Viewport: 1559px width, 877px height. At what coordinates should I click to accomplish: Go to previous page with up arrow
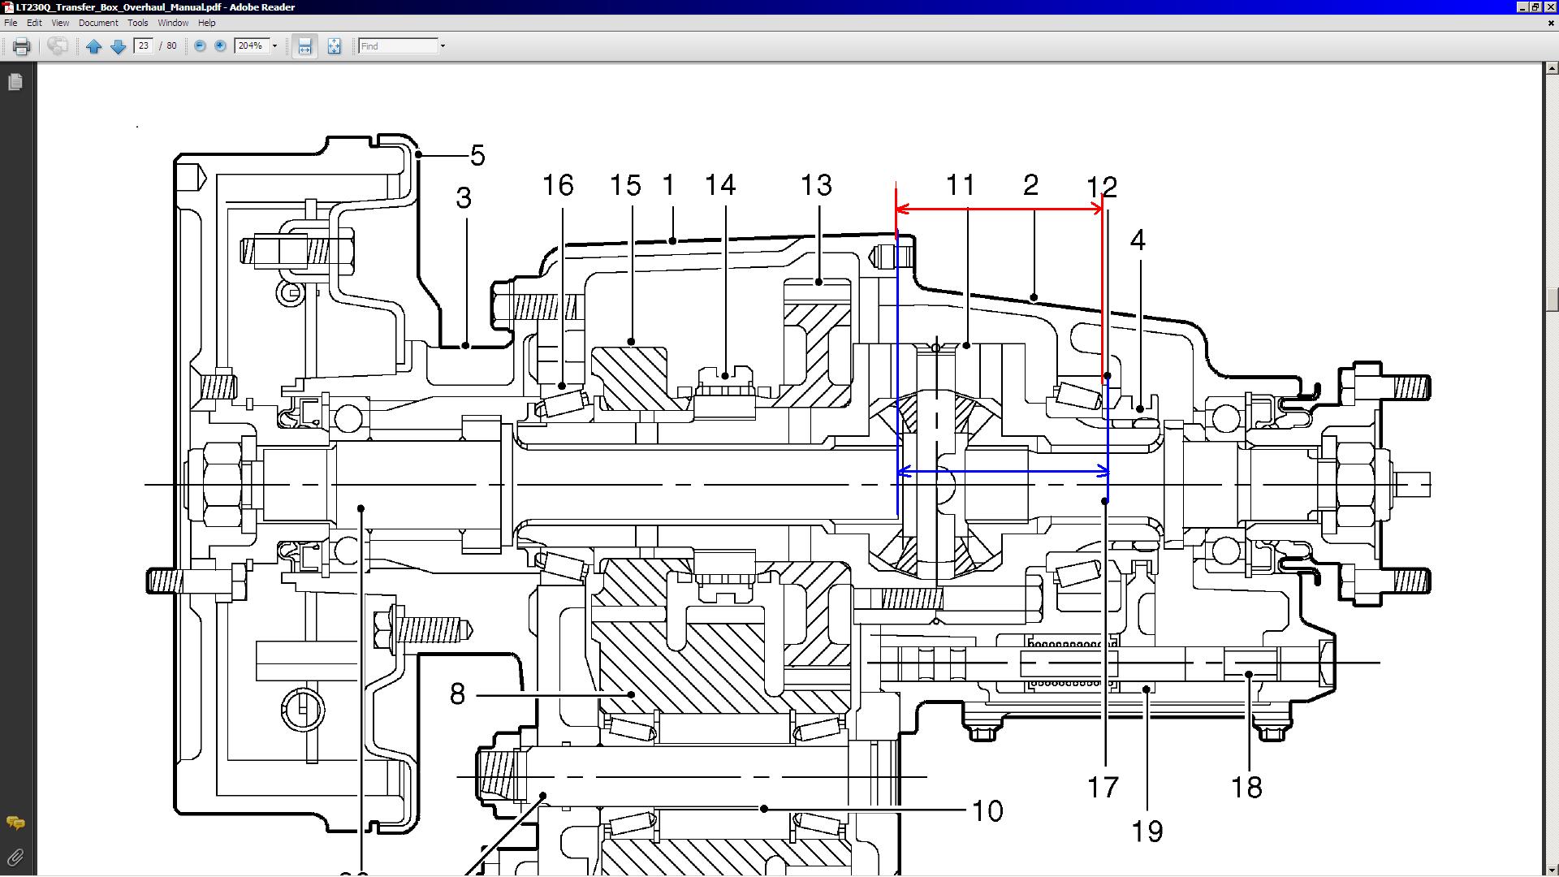point(93,46)
